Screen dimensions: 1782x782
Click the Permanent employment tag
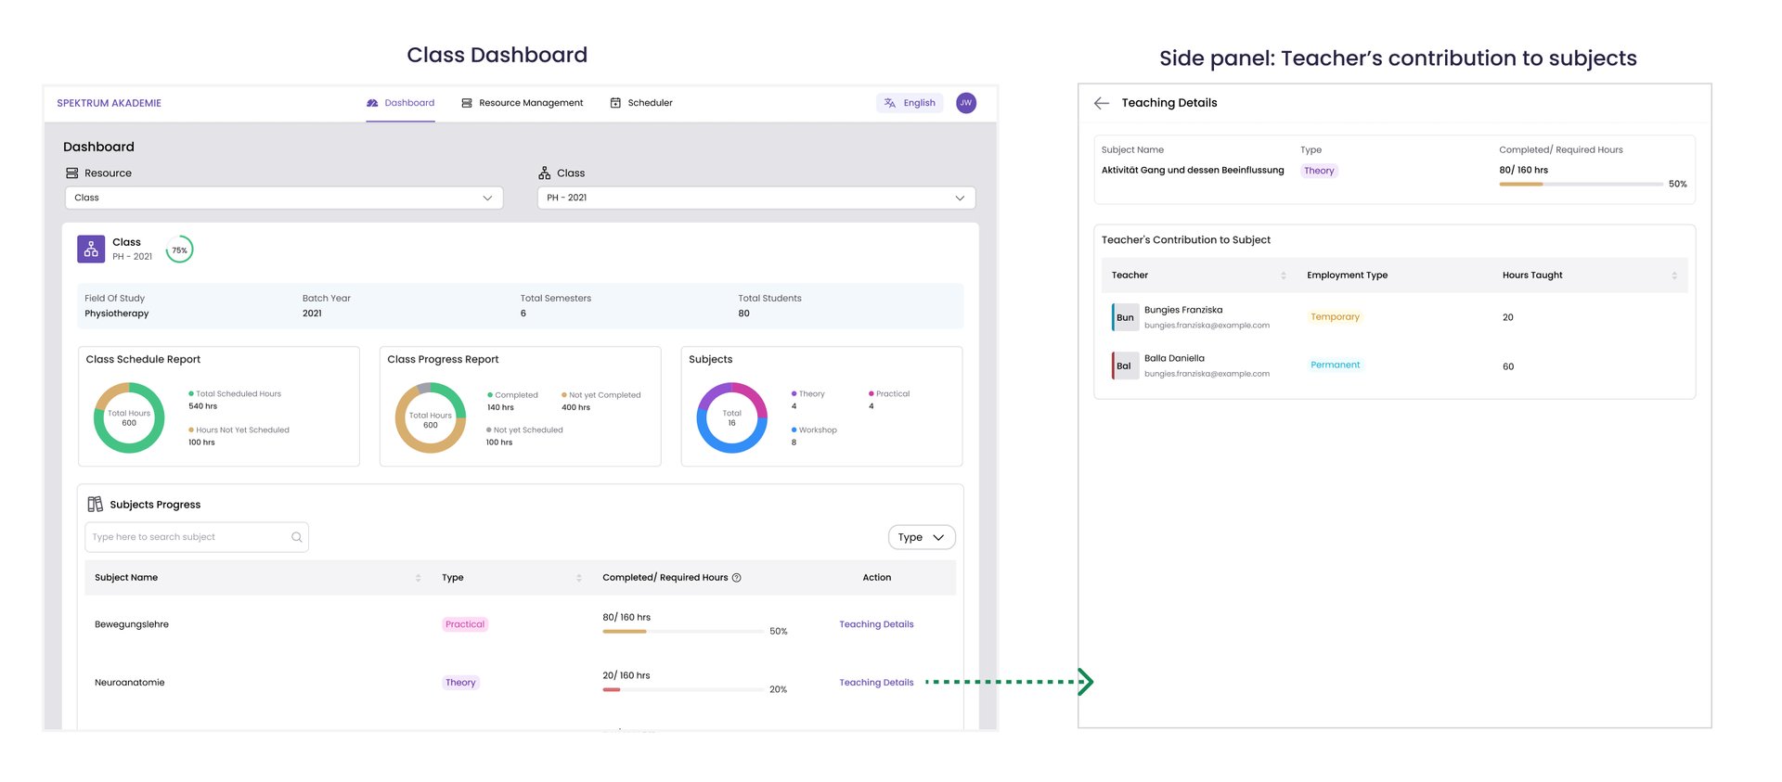pyautogui.click(x=1335, y=365)
